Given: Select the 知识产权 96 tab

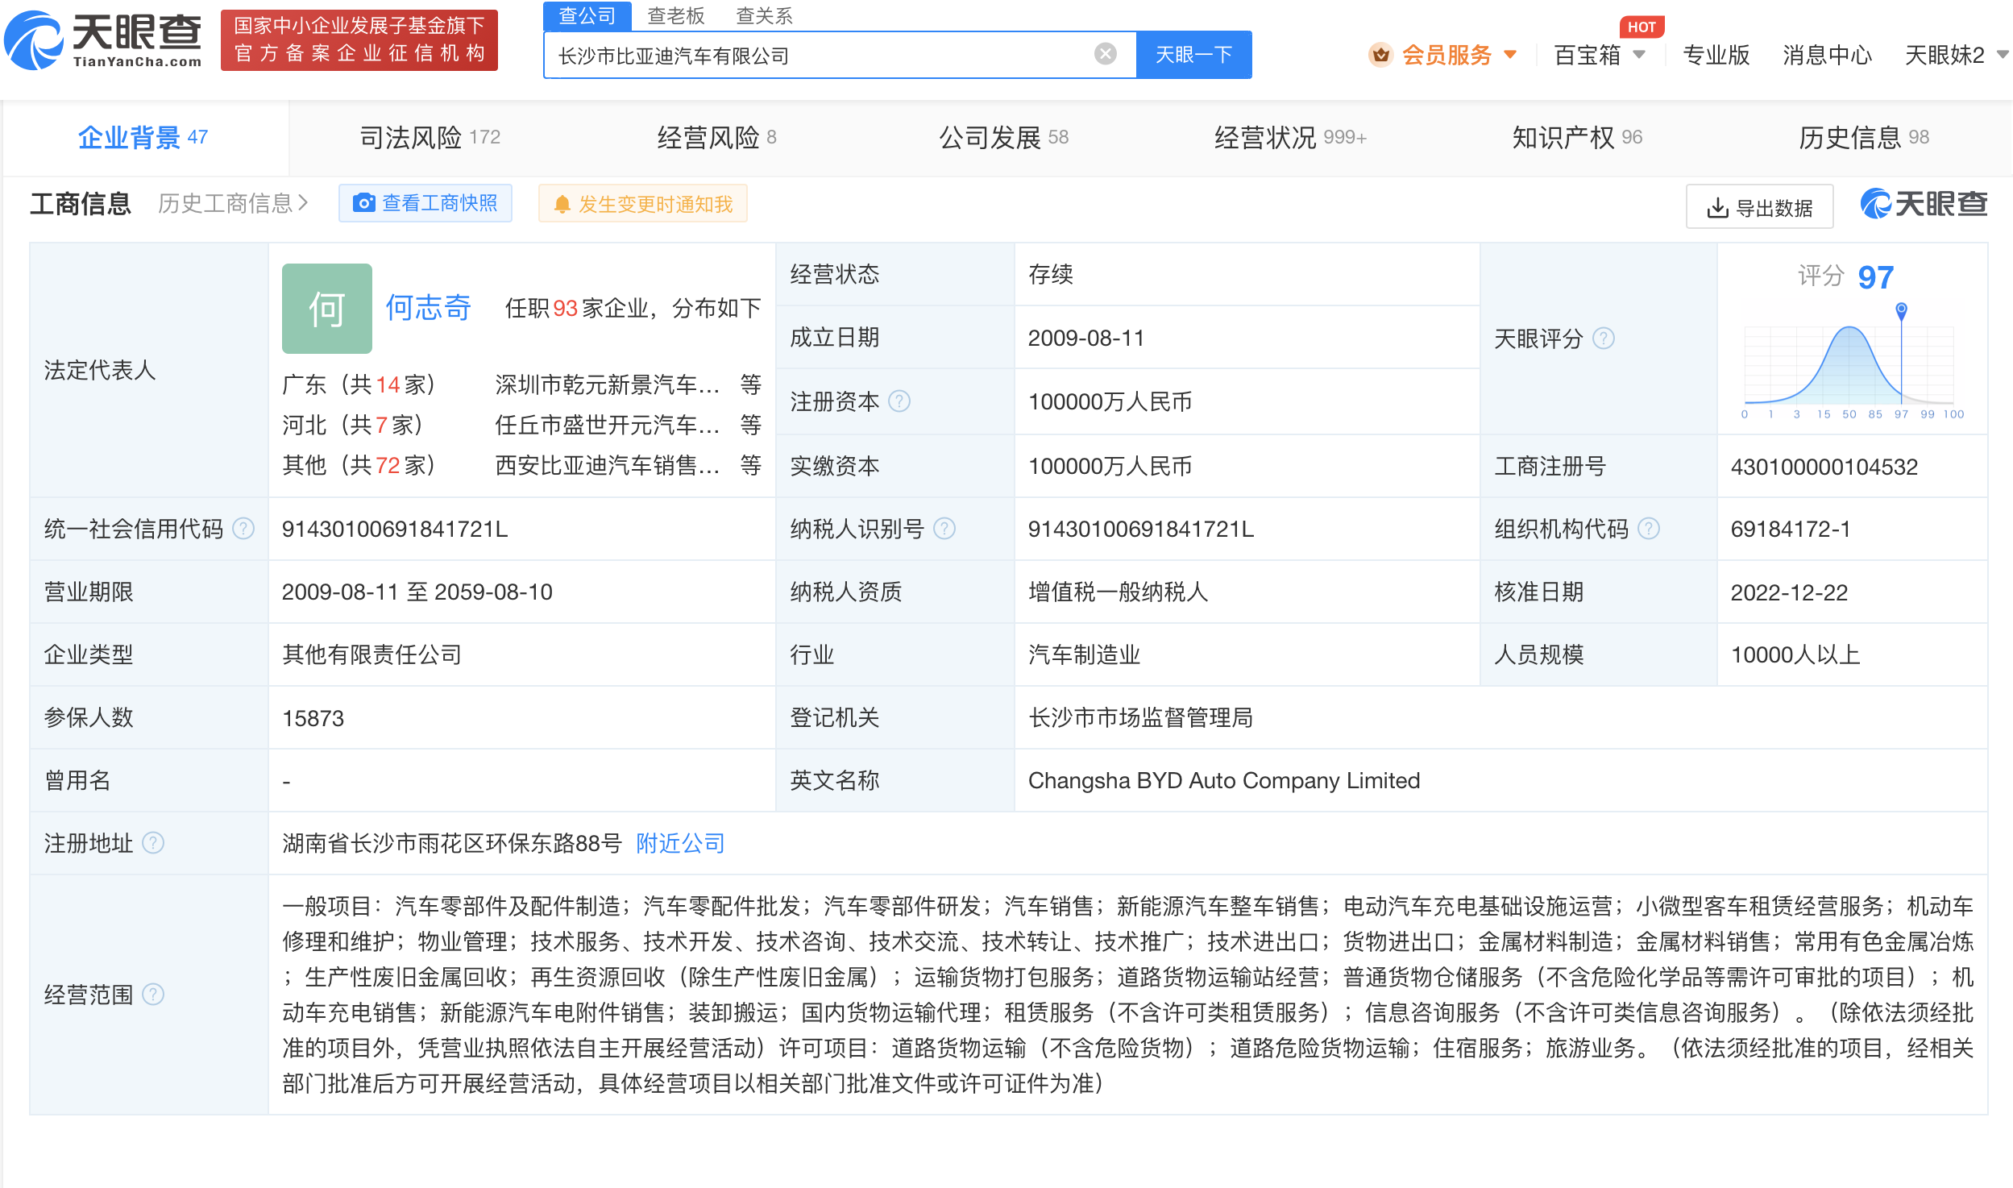Looking at the screenshot, I should coord(1577,138).
